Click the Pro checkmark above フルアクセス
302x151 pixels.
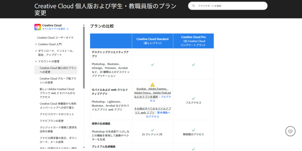click(193, 98)
